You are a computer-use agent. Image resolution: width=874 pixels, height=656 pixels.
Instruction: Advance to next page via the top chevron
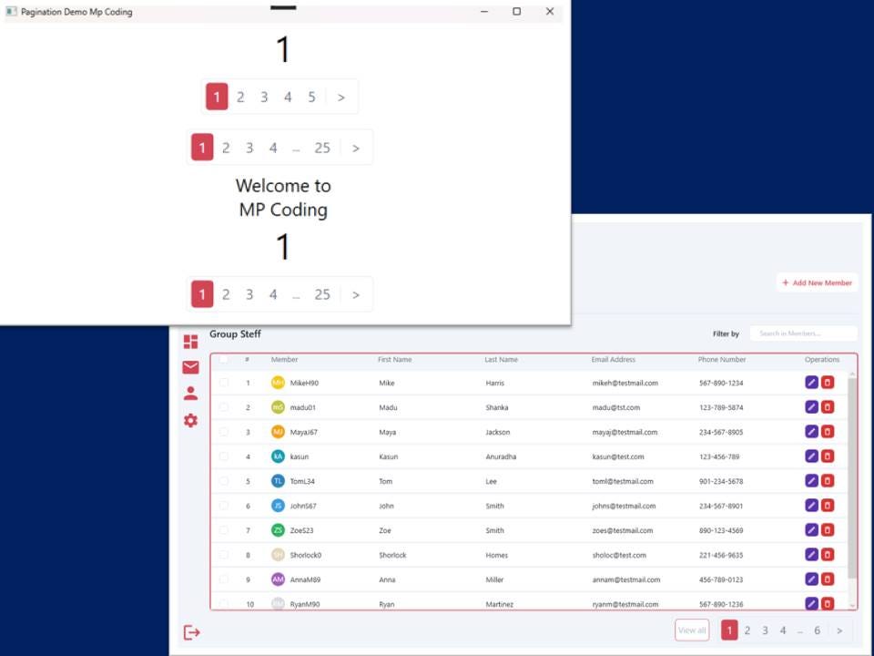(x=341, y=96)
